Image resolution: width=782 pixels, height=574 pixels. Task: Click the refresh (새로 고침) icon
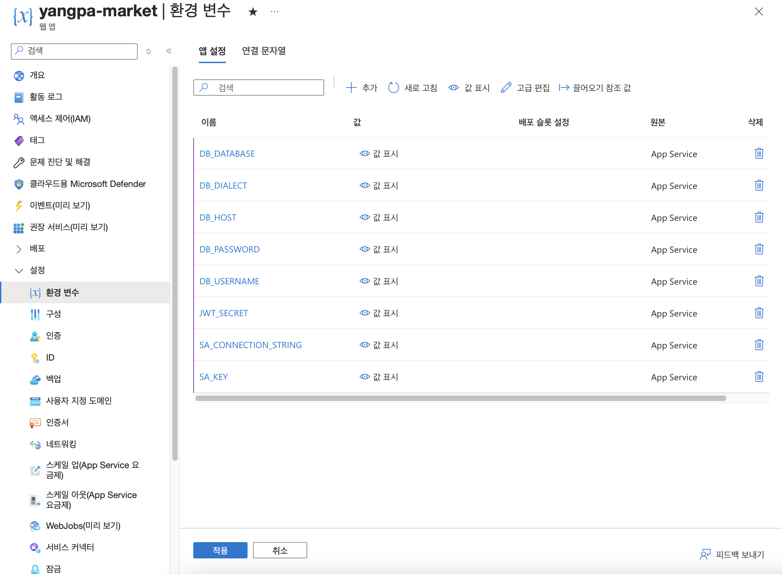(x=393, y=88)
